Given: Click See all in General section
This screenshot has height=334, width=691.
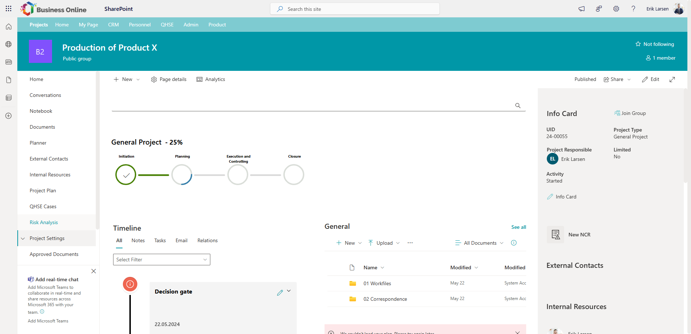Looking at the screenshot, I should pyautogui.click(x=519, y=227).
